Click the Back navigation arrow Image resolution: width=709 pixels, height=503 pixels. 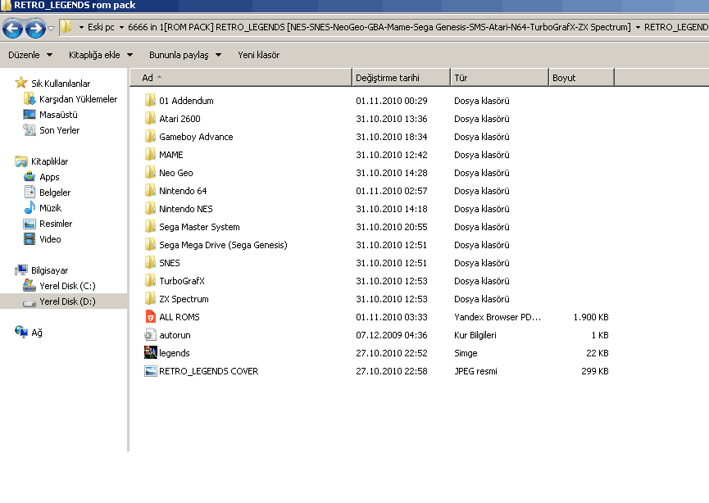tap(12, 28)
